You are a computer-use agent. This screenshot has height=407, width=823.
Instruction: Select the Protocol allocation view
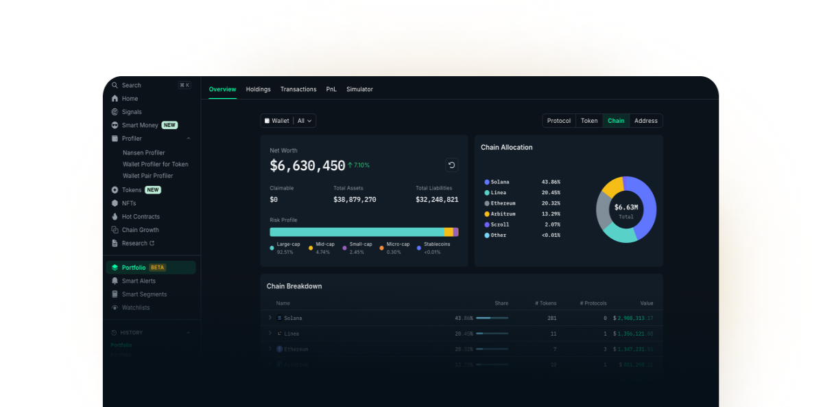(x=559, y=121)
